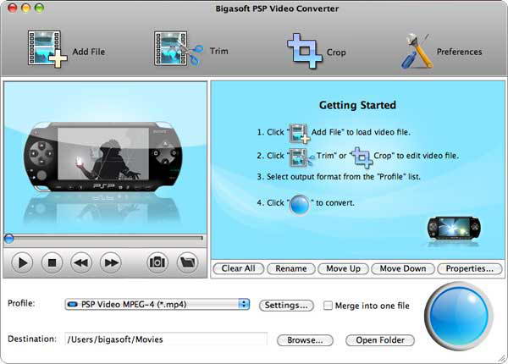Click step 3 'Select output format' text
The image size is (508, 364).
point(339,177)
